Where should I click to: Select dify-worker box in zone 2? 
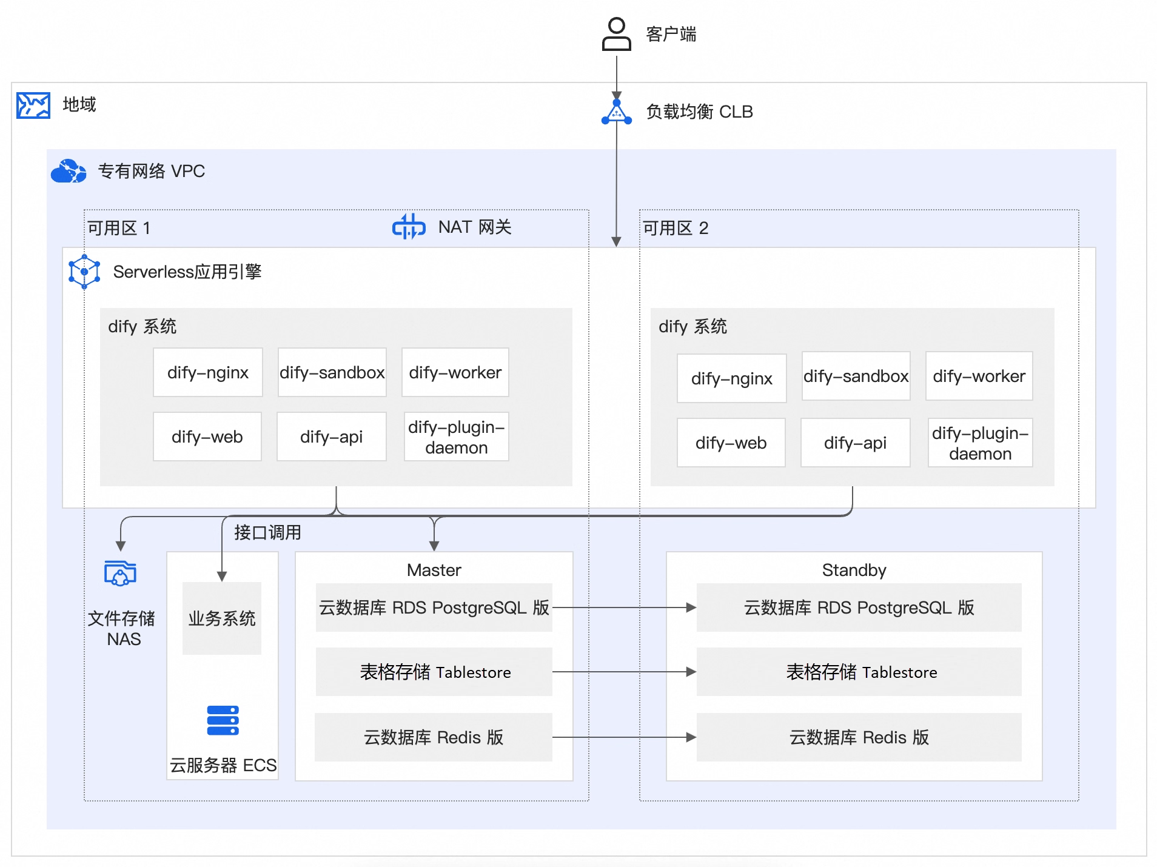pyautogui.click(x=979, y=376)
